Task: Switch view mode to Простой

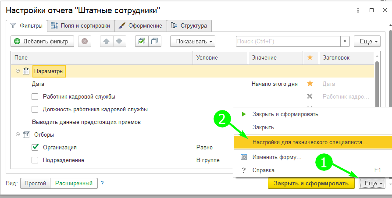Action: (35, 183)
